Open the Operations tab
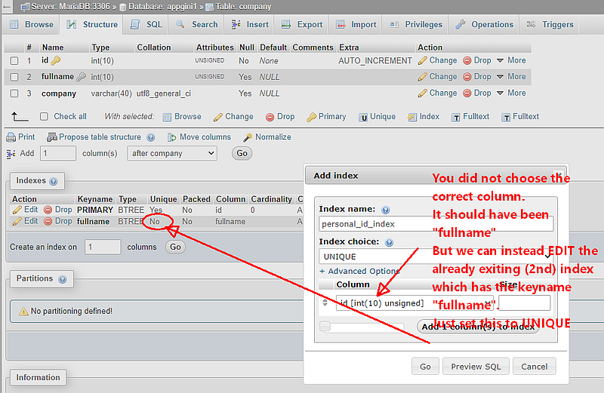 [485, 25]
